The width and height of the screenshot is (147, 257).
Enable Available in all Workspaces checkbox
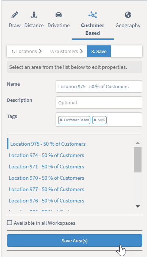pos(10,223)
